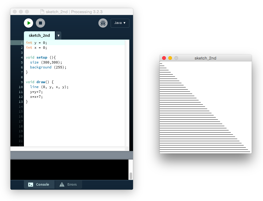The height and width of the screenshot is (201, 263).
Task: Click the disabled zoom button on output window
Action: [x=176, y=58]
